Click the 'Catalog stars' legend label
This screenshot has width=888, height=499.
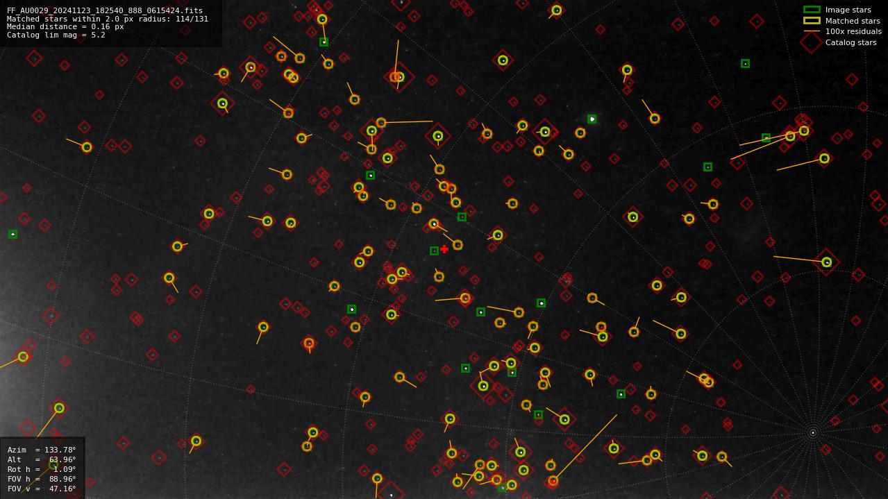(851, 42)
